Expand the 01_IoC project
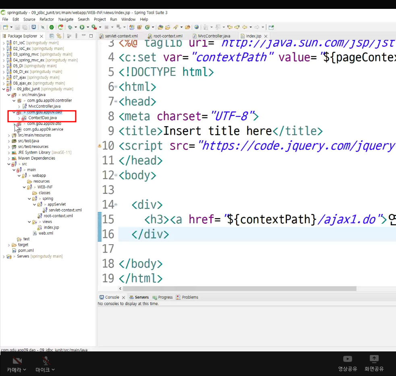 pos(4,43)
